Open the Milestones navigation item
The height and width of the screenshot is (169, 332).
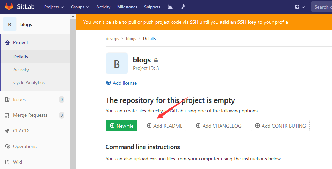click(127, 7)
